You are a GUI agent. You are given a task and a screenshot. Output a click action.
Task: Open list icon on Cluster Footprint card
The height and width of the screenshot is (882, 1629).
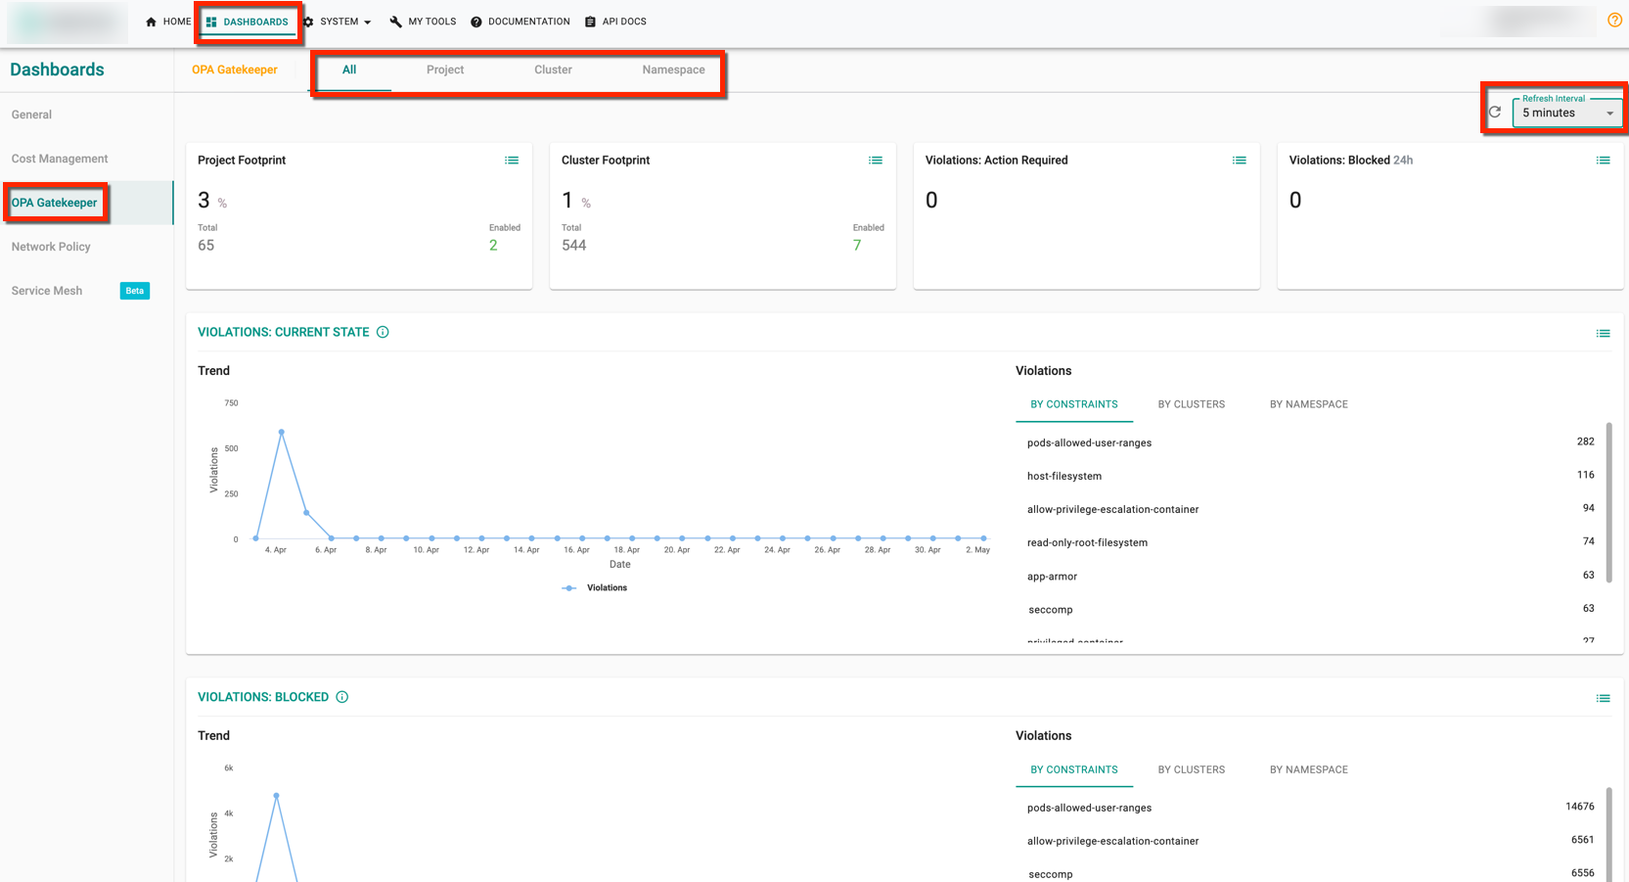[x=876, y=161]
